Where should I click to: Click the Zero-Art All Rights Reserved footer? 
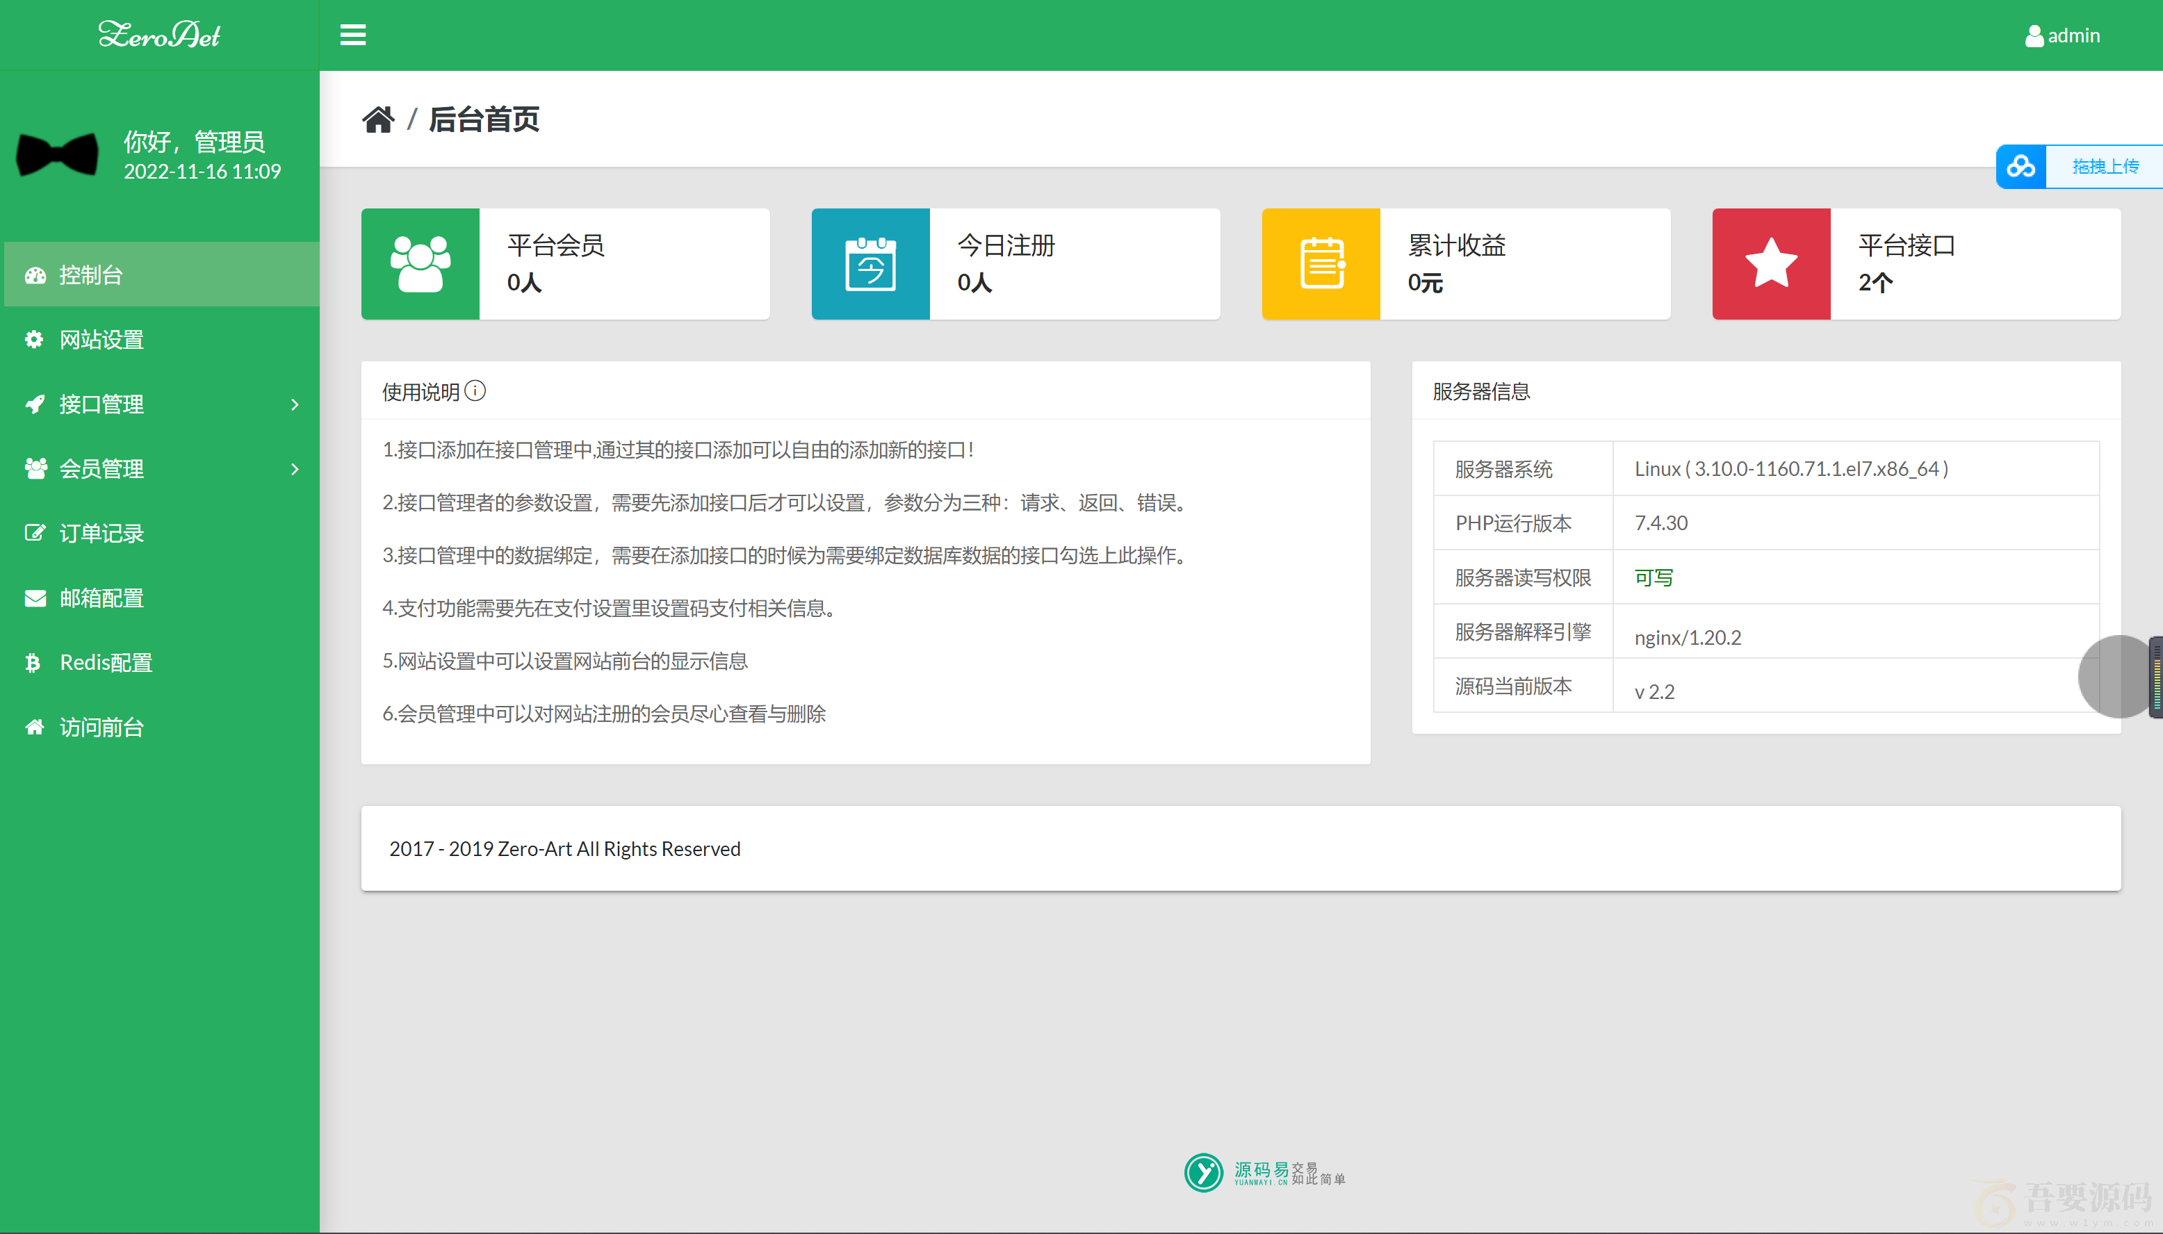564,848
